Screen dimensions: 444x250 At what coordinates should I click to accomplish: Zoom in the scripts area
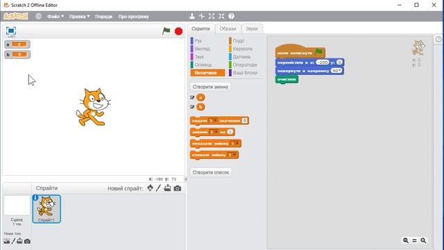tap(423, 240)
